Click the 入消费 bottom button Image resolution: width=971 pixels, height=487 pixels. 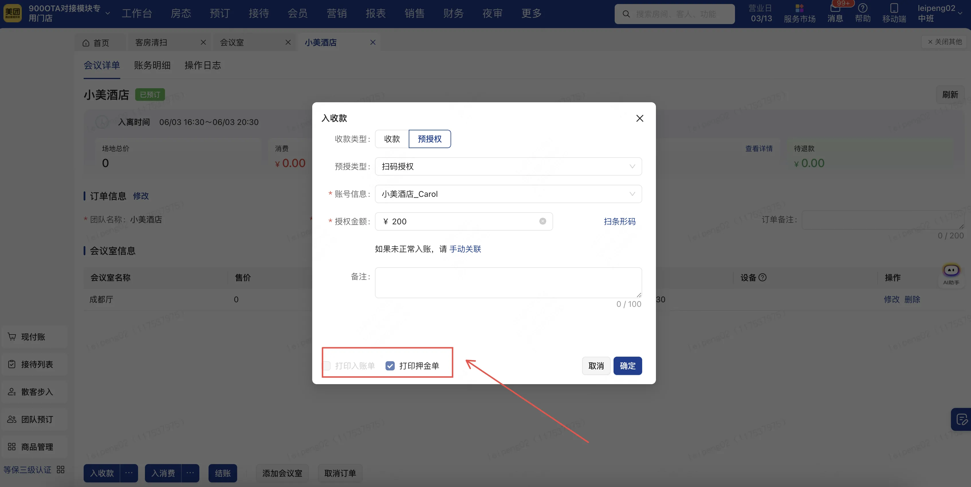coord(163,473)
